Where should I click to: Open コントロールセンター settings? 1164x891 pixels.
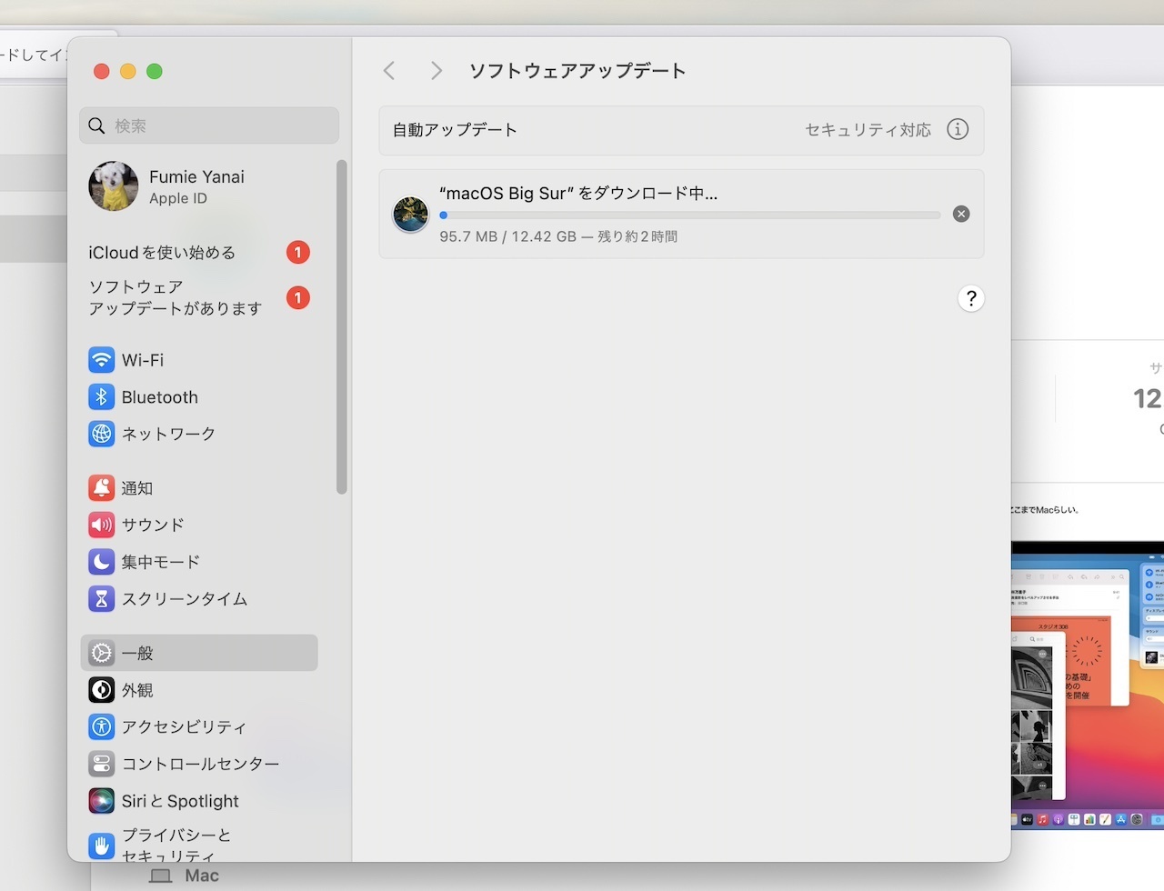click(x=200, y=764)
